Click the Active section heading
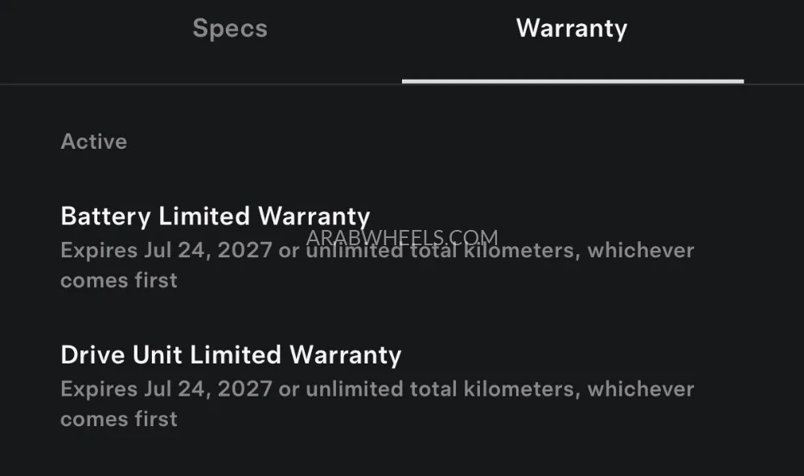 pos(94,142)
